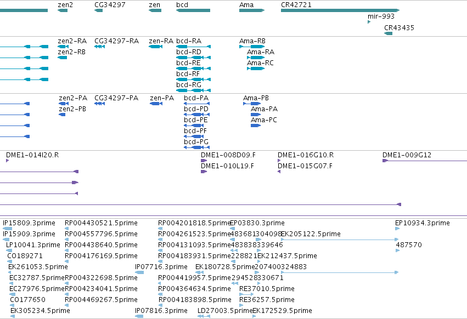Click the EK305234.5prime EST
This screenshot has height=319, width=467.
[13, 316]
